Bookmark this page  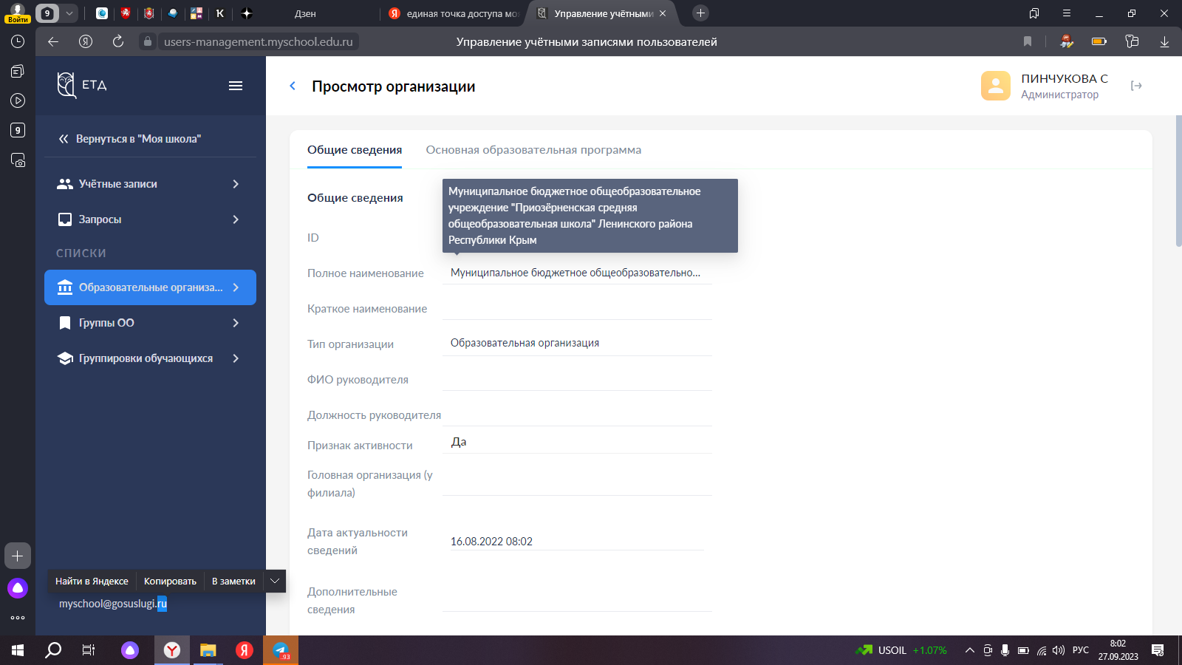tap(1027, 41)
